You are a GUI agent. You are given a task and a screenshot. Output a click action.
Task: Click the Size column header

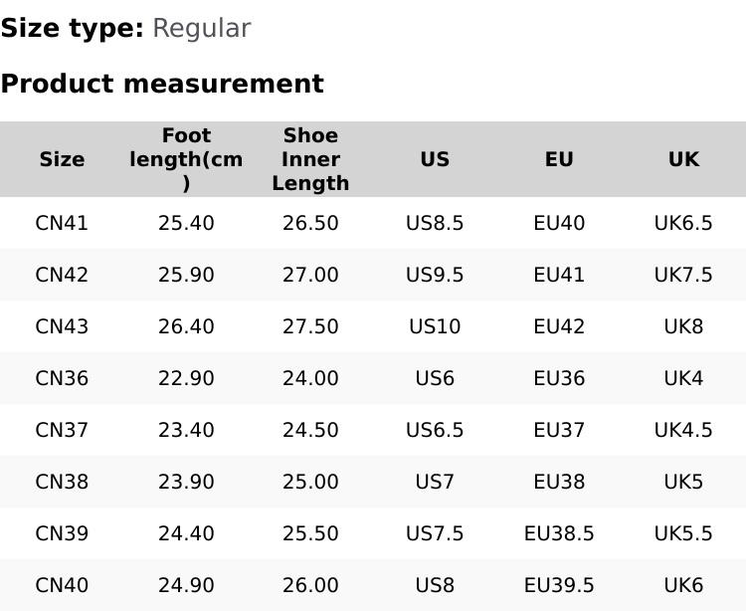tap(62, 159)
